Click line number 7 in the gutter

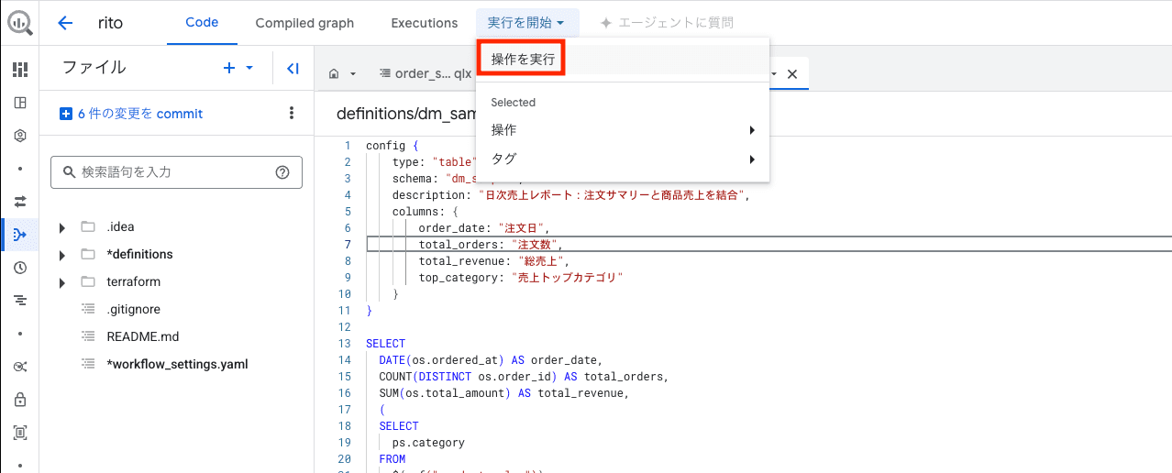point(347,244)
